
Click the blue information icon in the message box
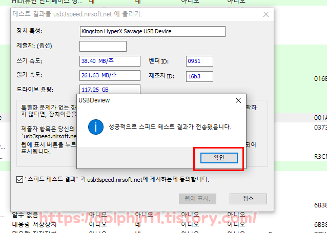96,127
